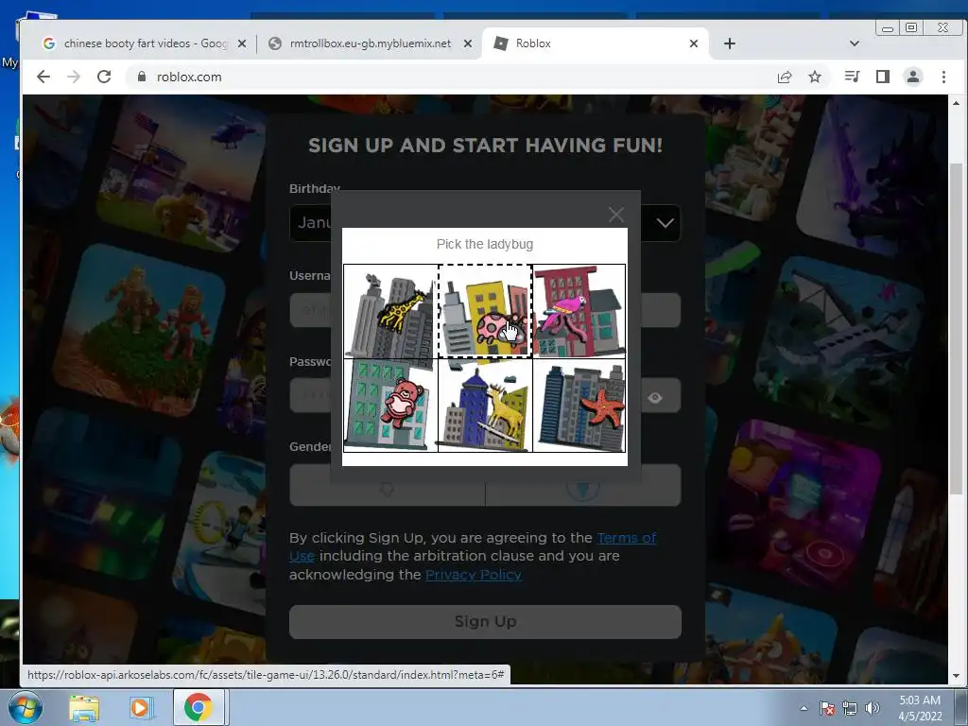Open the Action Center flag icon

pyautogui.click(x=827, y=708)
